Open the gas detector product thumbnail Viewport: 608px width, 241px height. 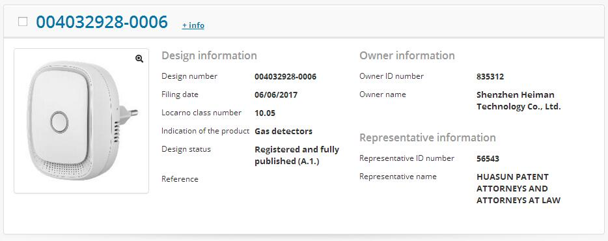[81, 120]
